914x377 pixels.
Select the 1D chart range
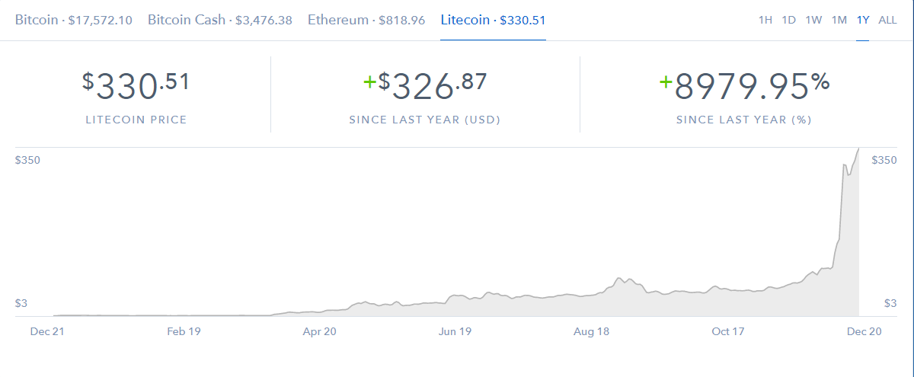789,20
